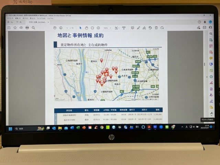Open find text via the toolbar magnifier icon
Screen dimensions: 220x165
(x=33, y=27)
